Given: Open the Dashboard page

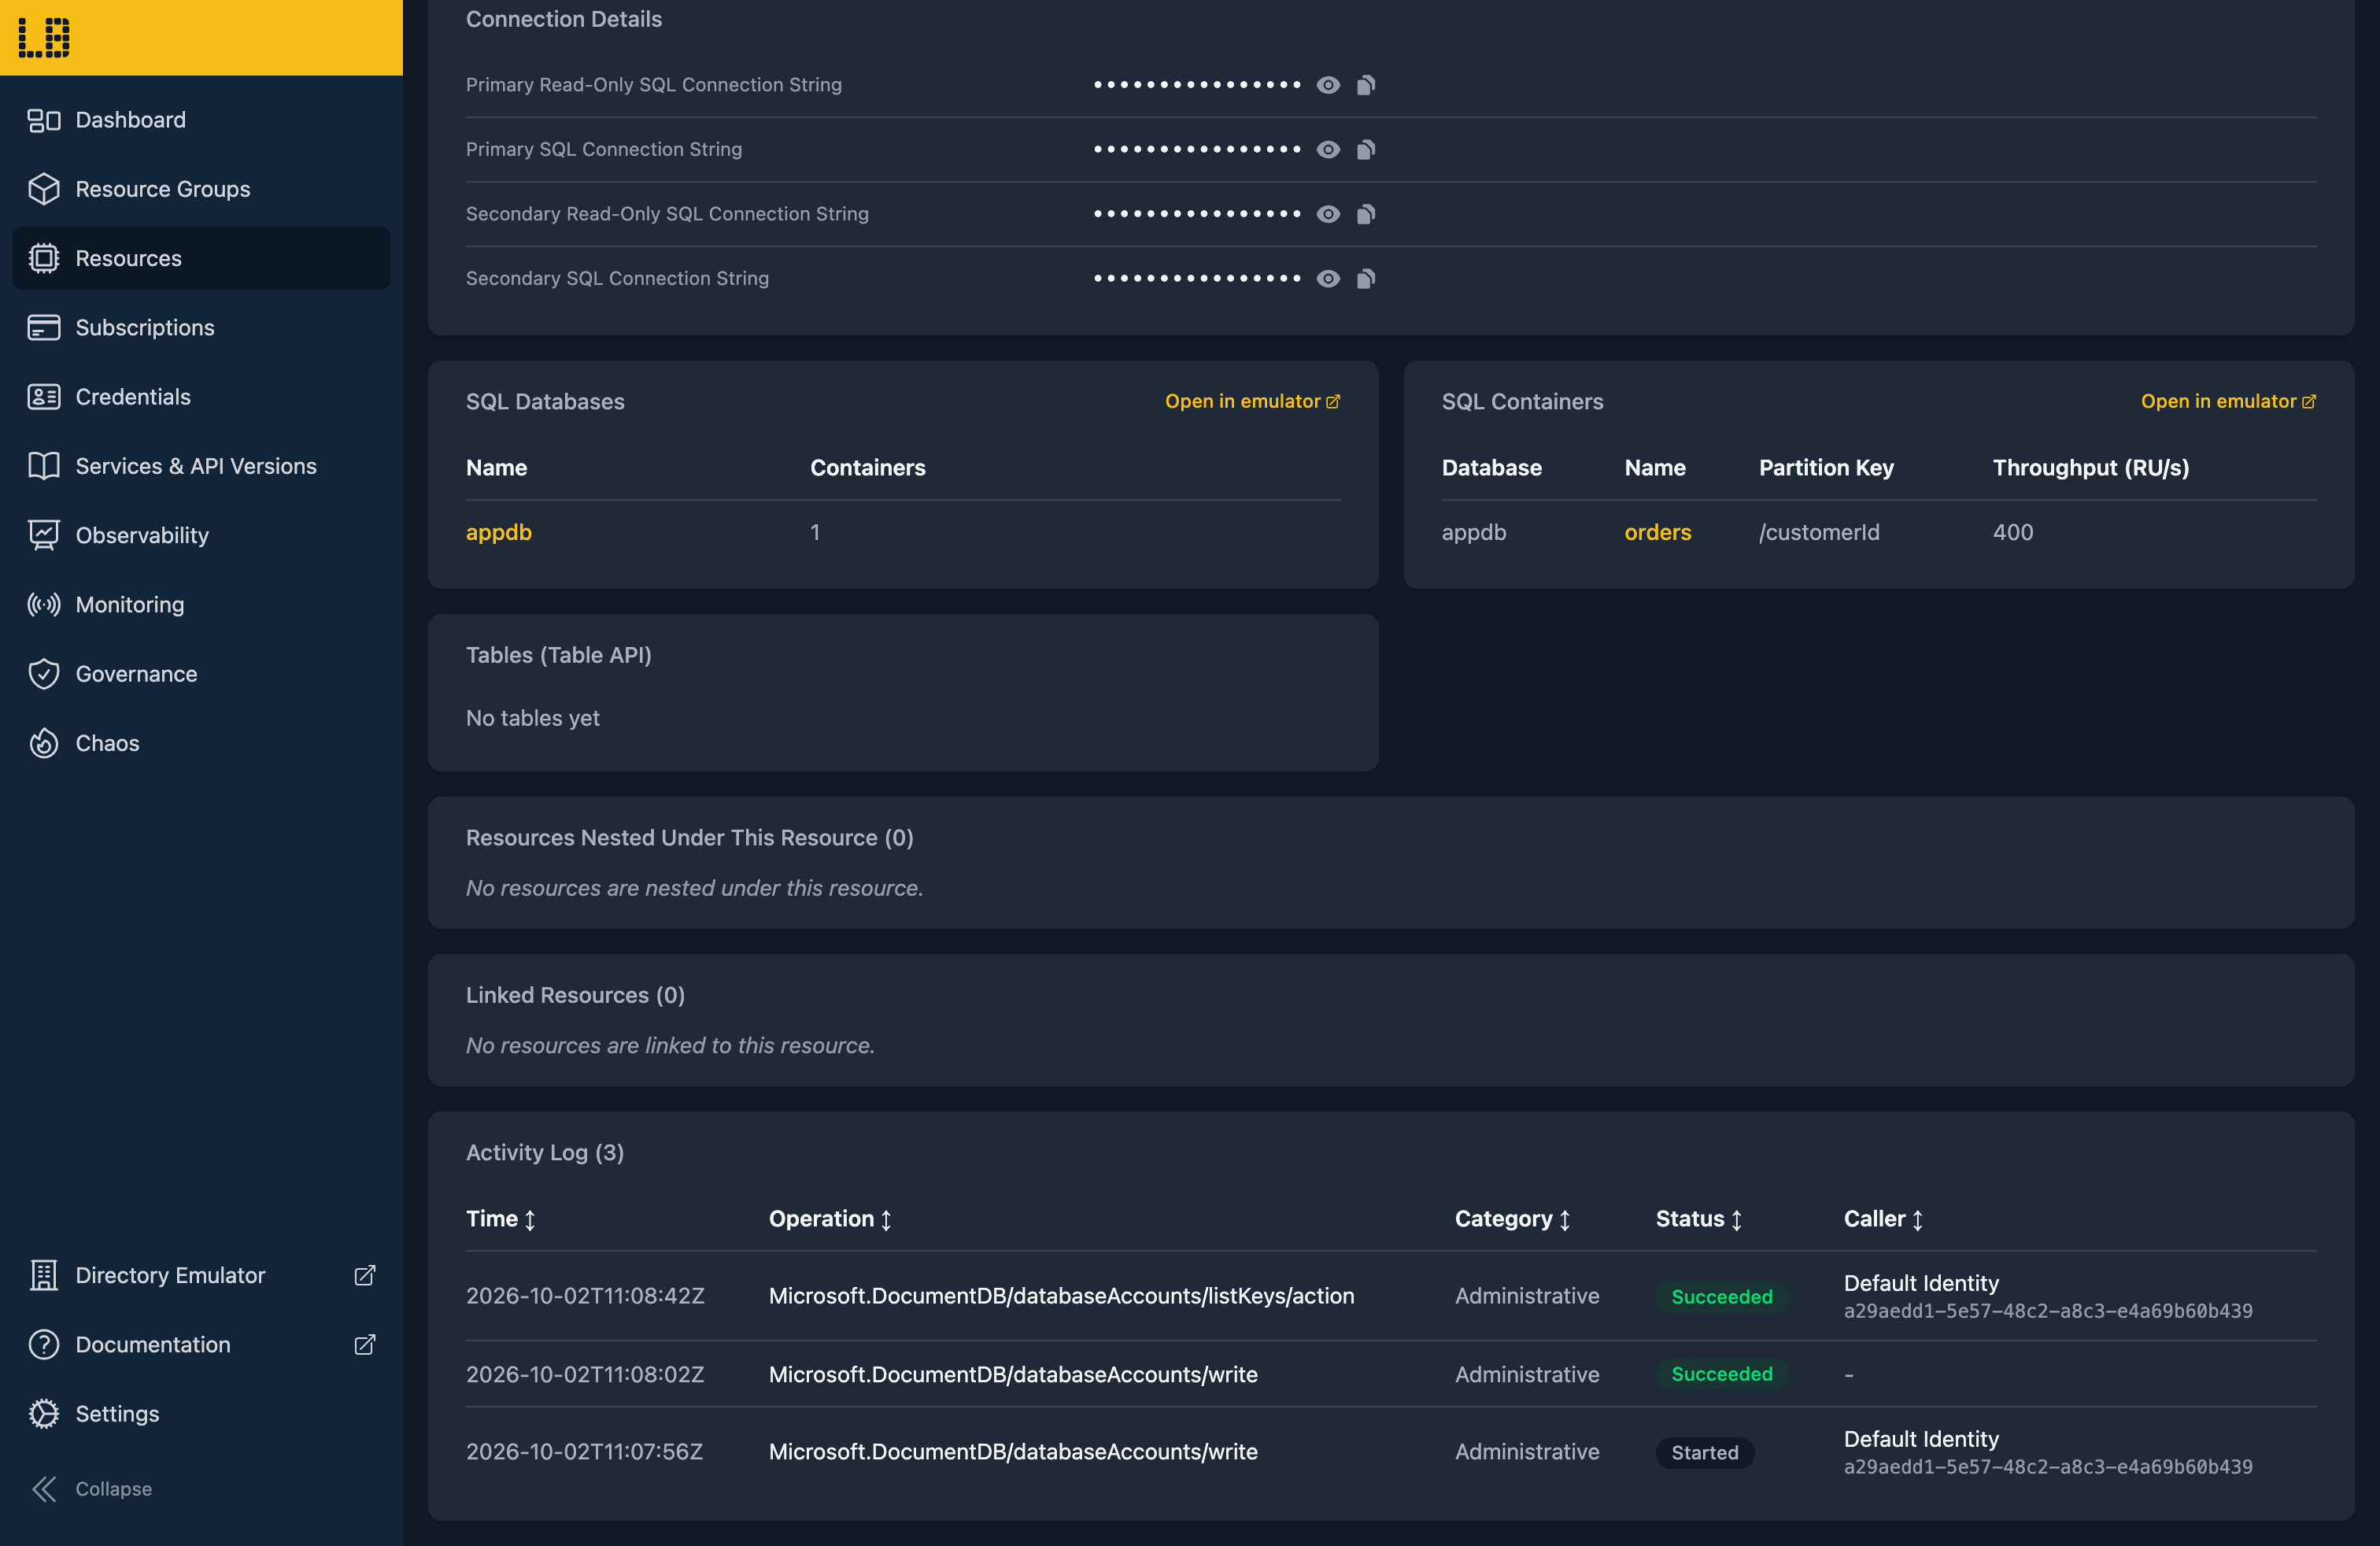Looking at the screenshot, I should [x=201, y=120].
